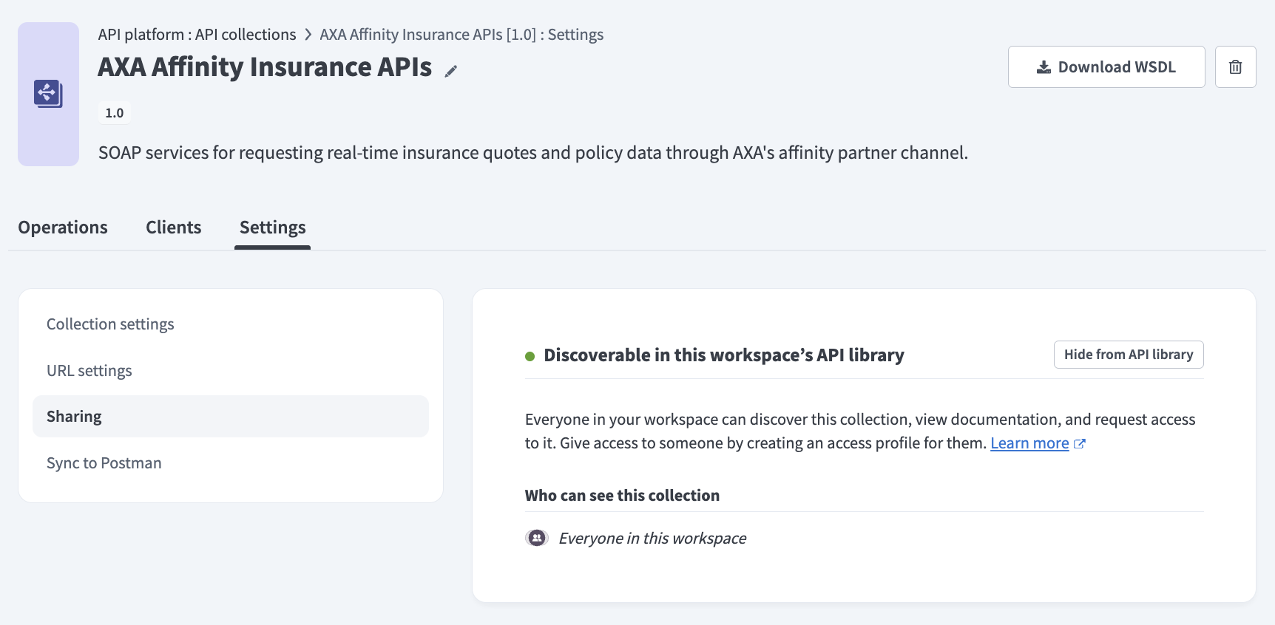Click the 1.0 version badge
The width and height of the screenshot is (1275, 625).
(x=115, y=113)
